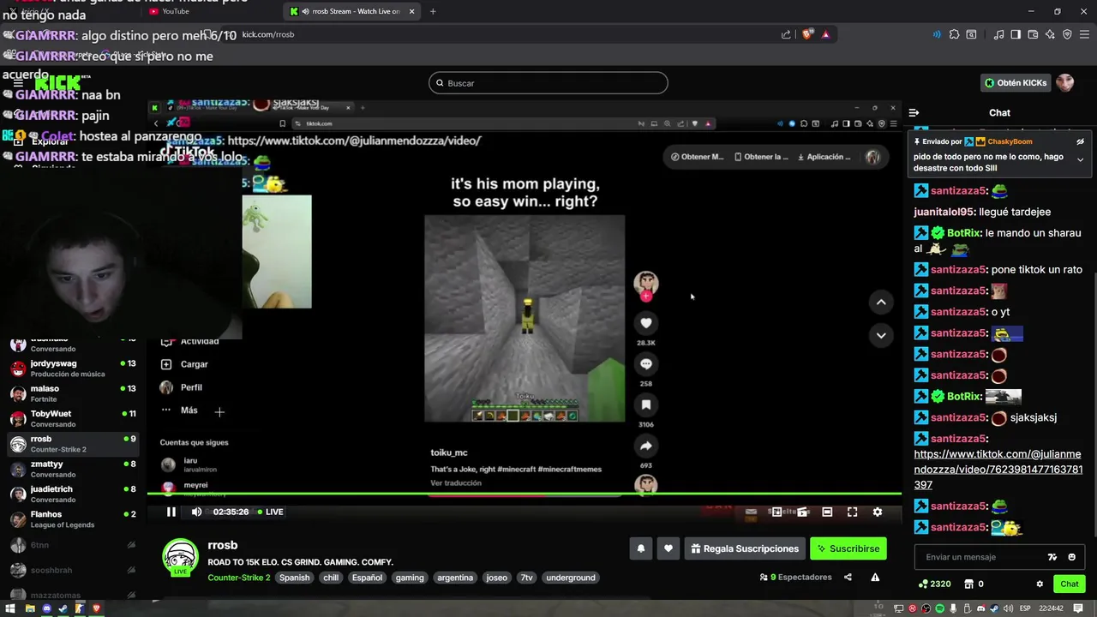Open zmattyy channel in sidebar
Screen dimensions: 1097x617
72,469
